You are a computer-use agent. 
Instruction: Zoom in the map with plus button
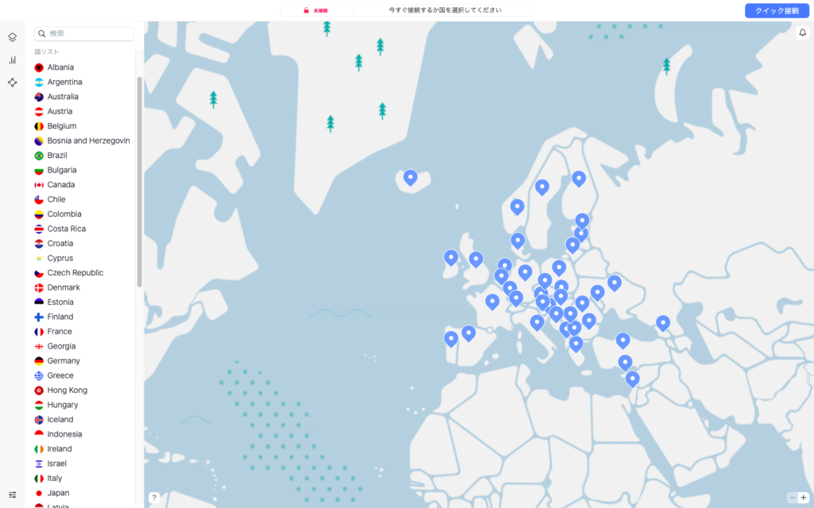coord(803,498)
